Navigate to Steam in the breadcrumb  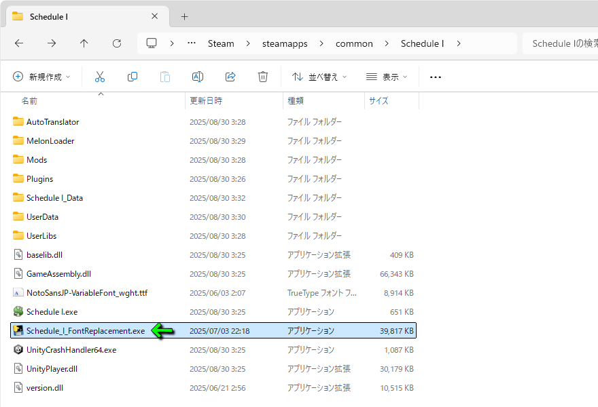click(221, 43)
